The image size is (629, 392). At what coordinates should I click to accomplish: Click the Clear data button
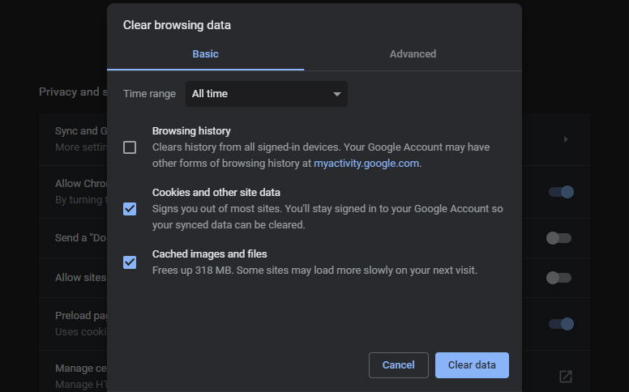tap(472, 365)
